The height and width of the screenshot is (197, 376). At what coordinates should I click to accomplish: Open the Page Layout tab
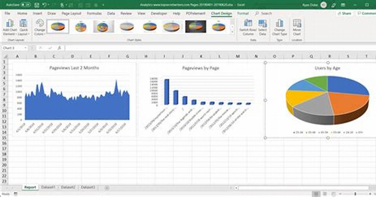pyautogui.click(x=71, y=13)
